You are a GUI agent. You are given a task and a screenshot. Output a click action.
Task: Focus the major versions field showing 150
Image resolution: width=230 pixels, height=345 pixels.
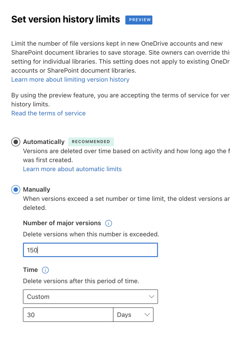coord(90,250)
